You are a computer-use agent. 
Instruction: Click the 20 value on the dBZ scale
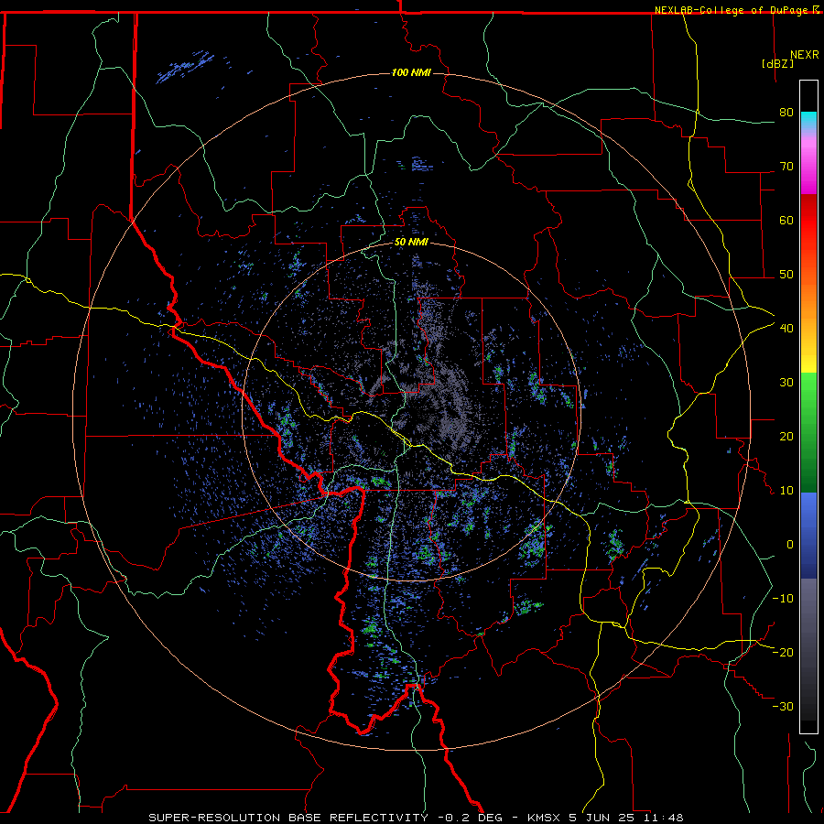786,437
